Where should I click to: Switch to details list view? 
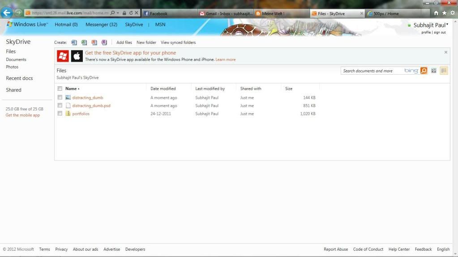point(444,71)
